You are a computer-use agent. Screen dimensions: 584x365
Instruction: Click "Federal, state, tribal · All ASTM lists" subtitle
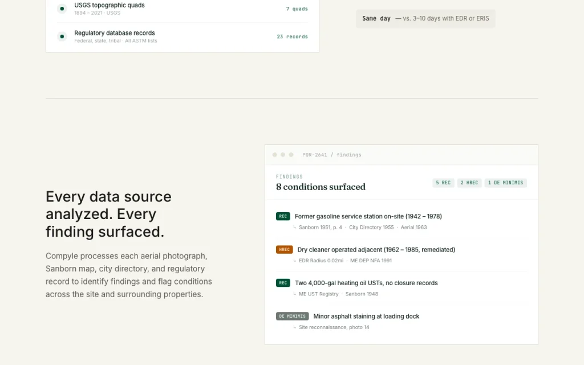(x=115, y=41)
